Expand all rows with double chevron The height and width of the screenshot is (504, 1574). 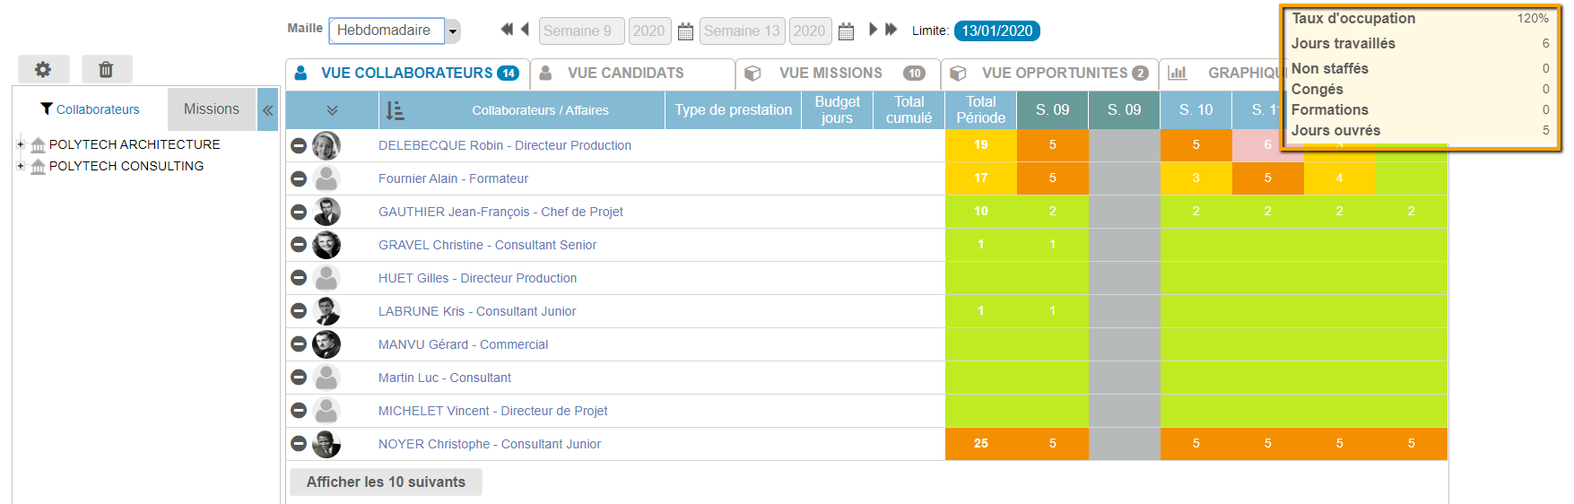(332, 110)
